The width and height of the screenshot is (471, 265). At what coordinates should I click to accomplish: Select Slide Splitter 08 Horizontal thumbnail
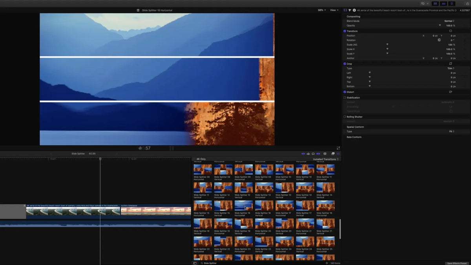tap(203, 169)
